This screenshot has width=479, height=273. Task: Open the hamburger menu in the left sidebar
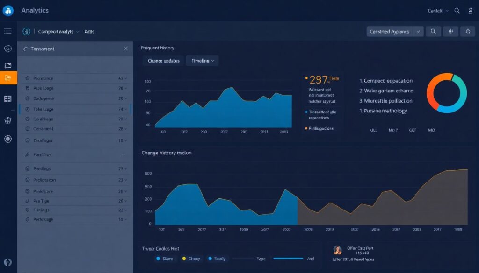[x=8, y=31]
